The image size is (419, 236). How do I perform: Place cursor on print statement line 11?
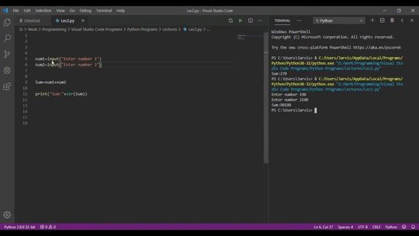click(x=61, y=94)
